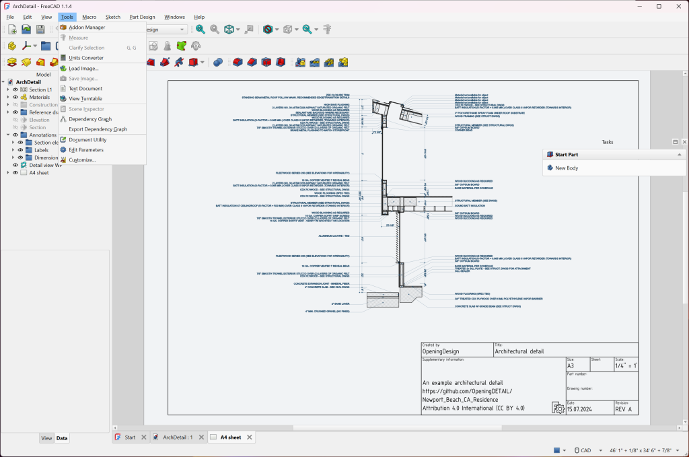Hide the Detail view item
Viewport: 689px width, 457px height.
tap(15, 165)
